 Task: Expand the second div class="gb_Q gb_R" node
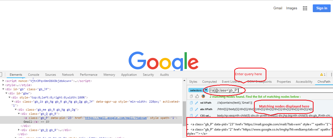(x=19, y=130)
